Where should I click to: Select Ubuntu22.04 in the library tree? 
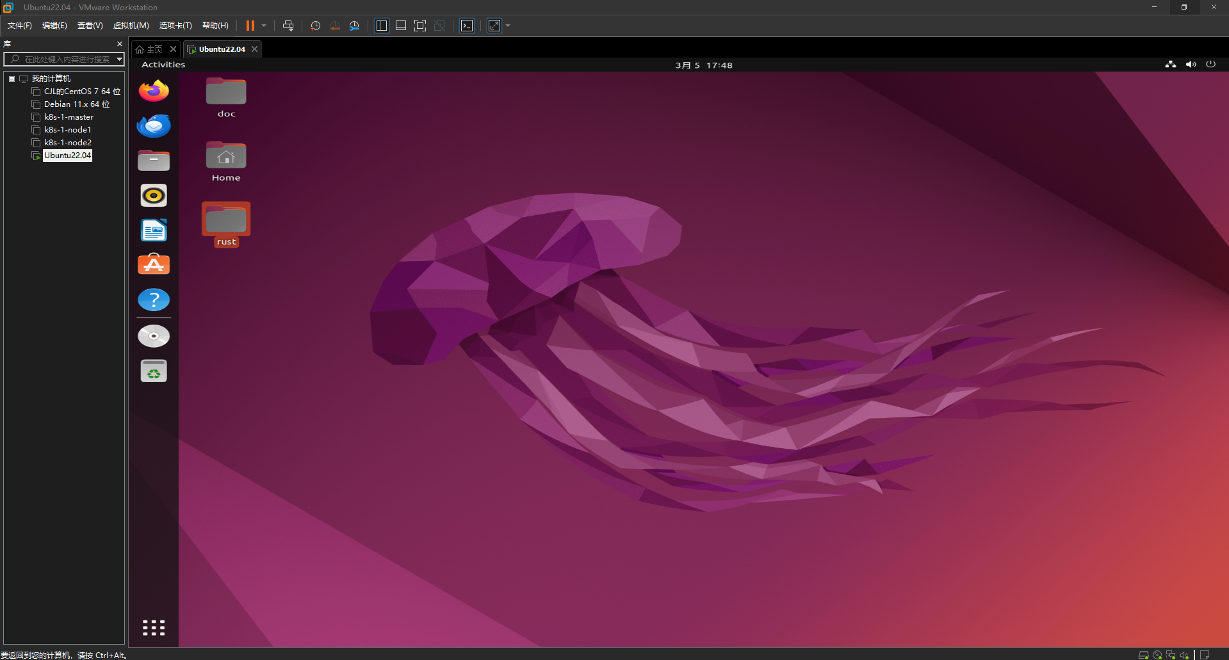pos(67,156)
